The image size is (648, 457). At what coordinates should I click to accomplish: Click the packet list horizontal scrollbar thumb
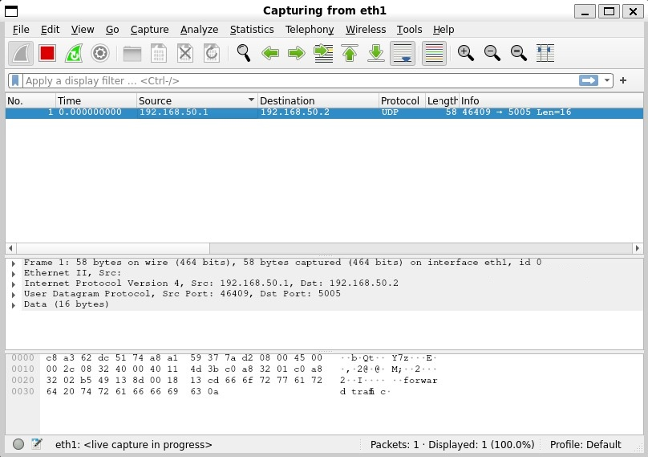pos(113,248)
